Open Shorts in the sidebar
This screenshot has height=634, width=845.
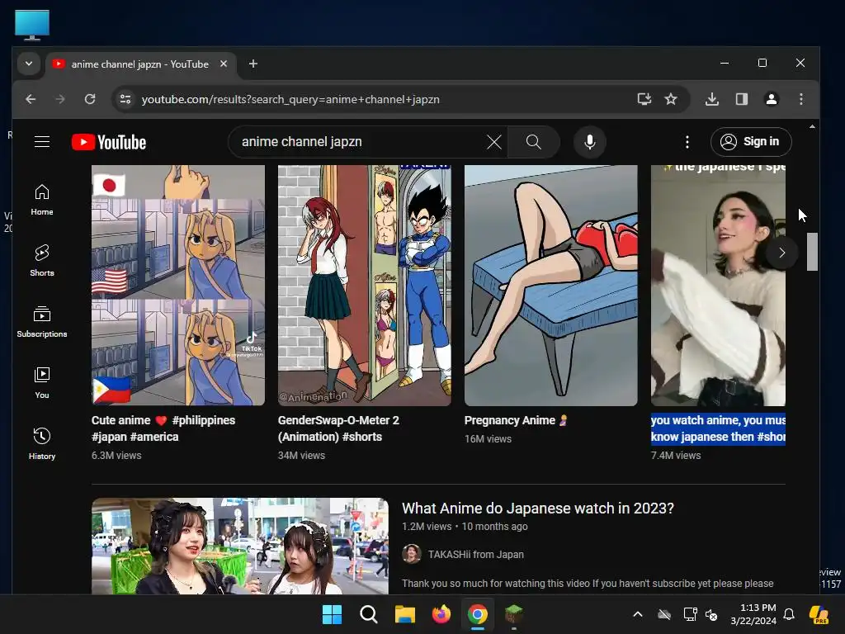[42, 261]
